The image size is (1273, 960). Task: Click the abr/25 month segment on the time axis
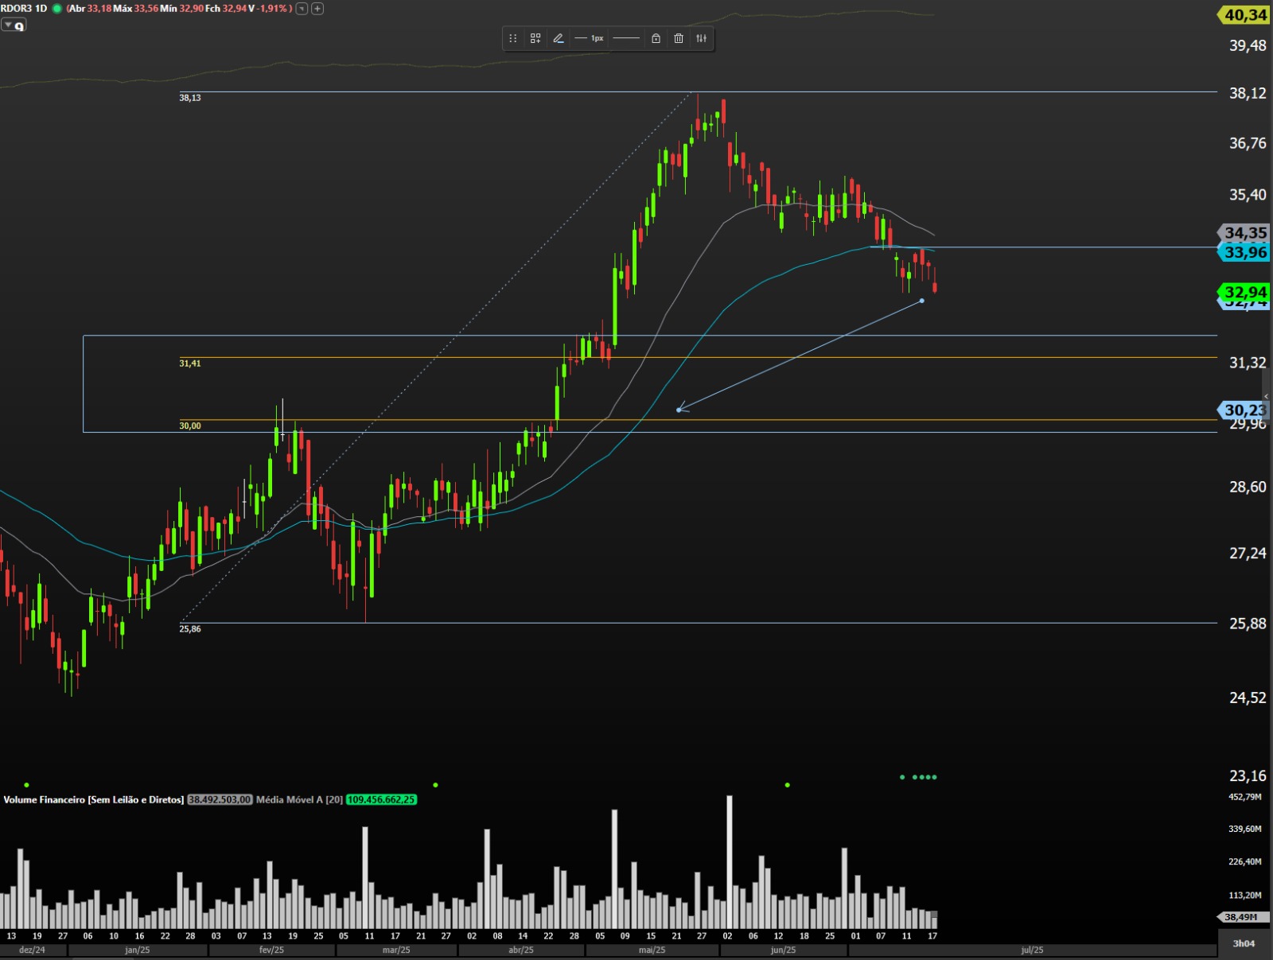click(x=521, y=950)
